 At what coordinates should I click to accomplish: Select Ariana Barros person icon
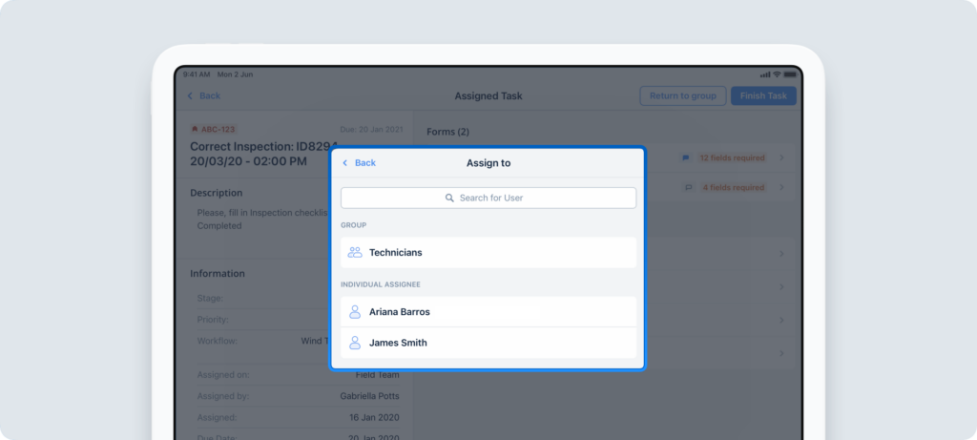[355, 312]
